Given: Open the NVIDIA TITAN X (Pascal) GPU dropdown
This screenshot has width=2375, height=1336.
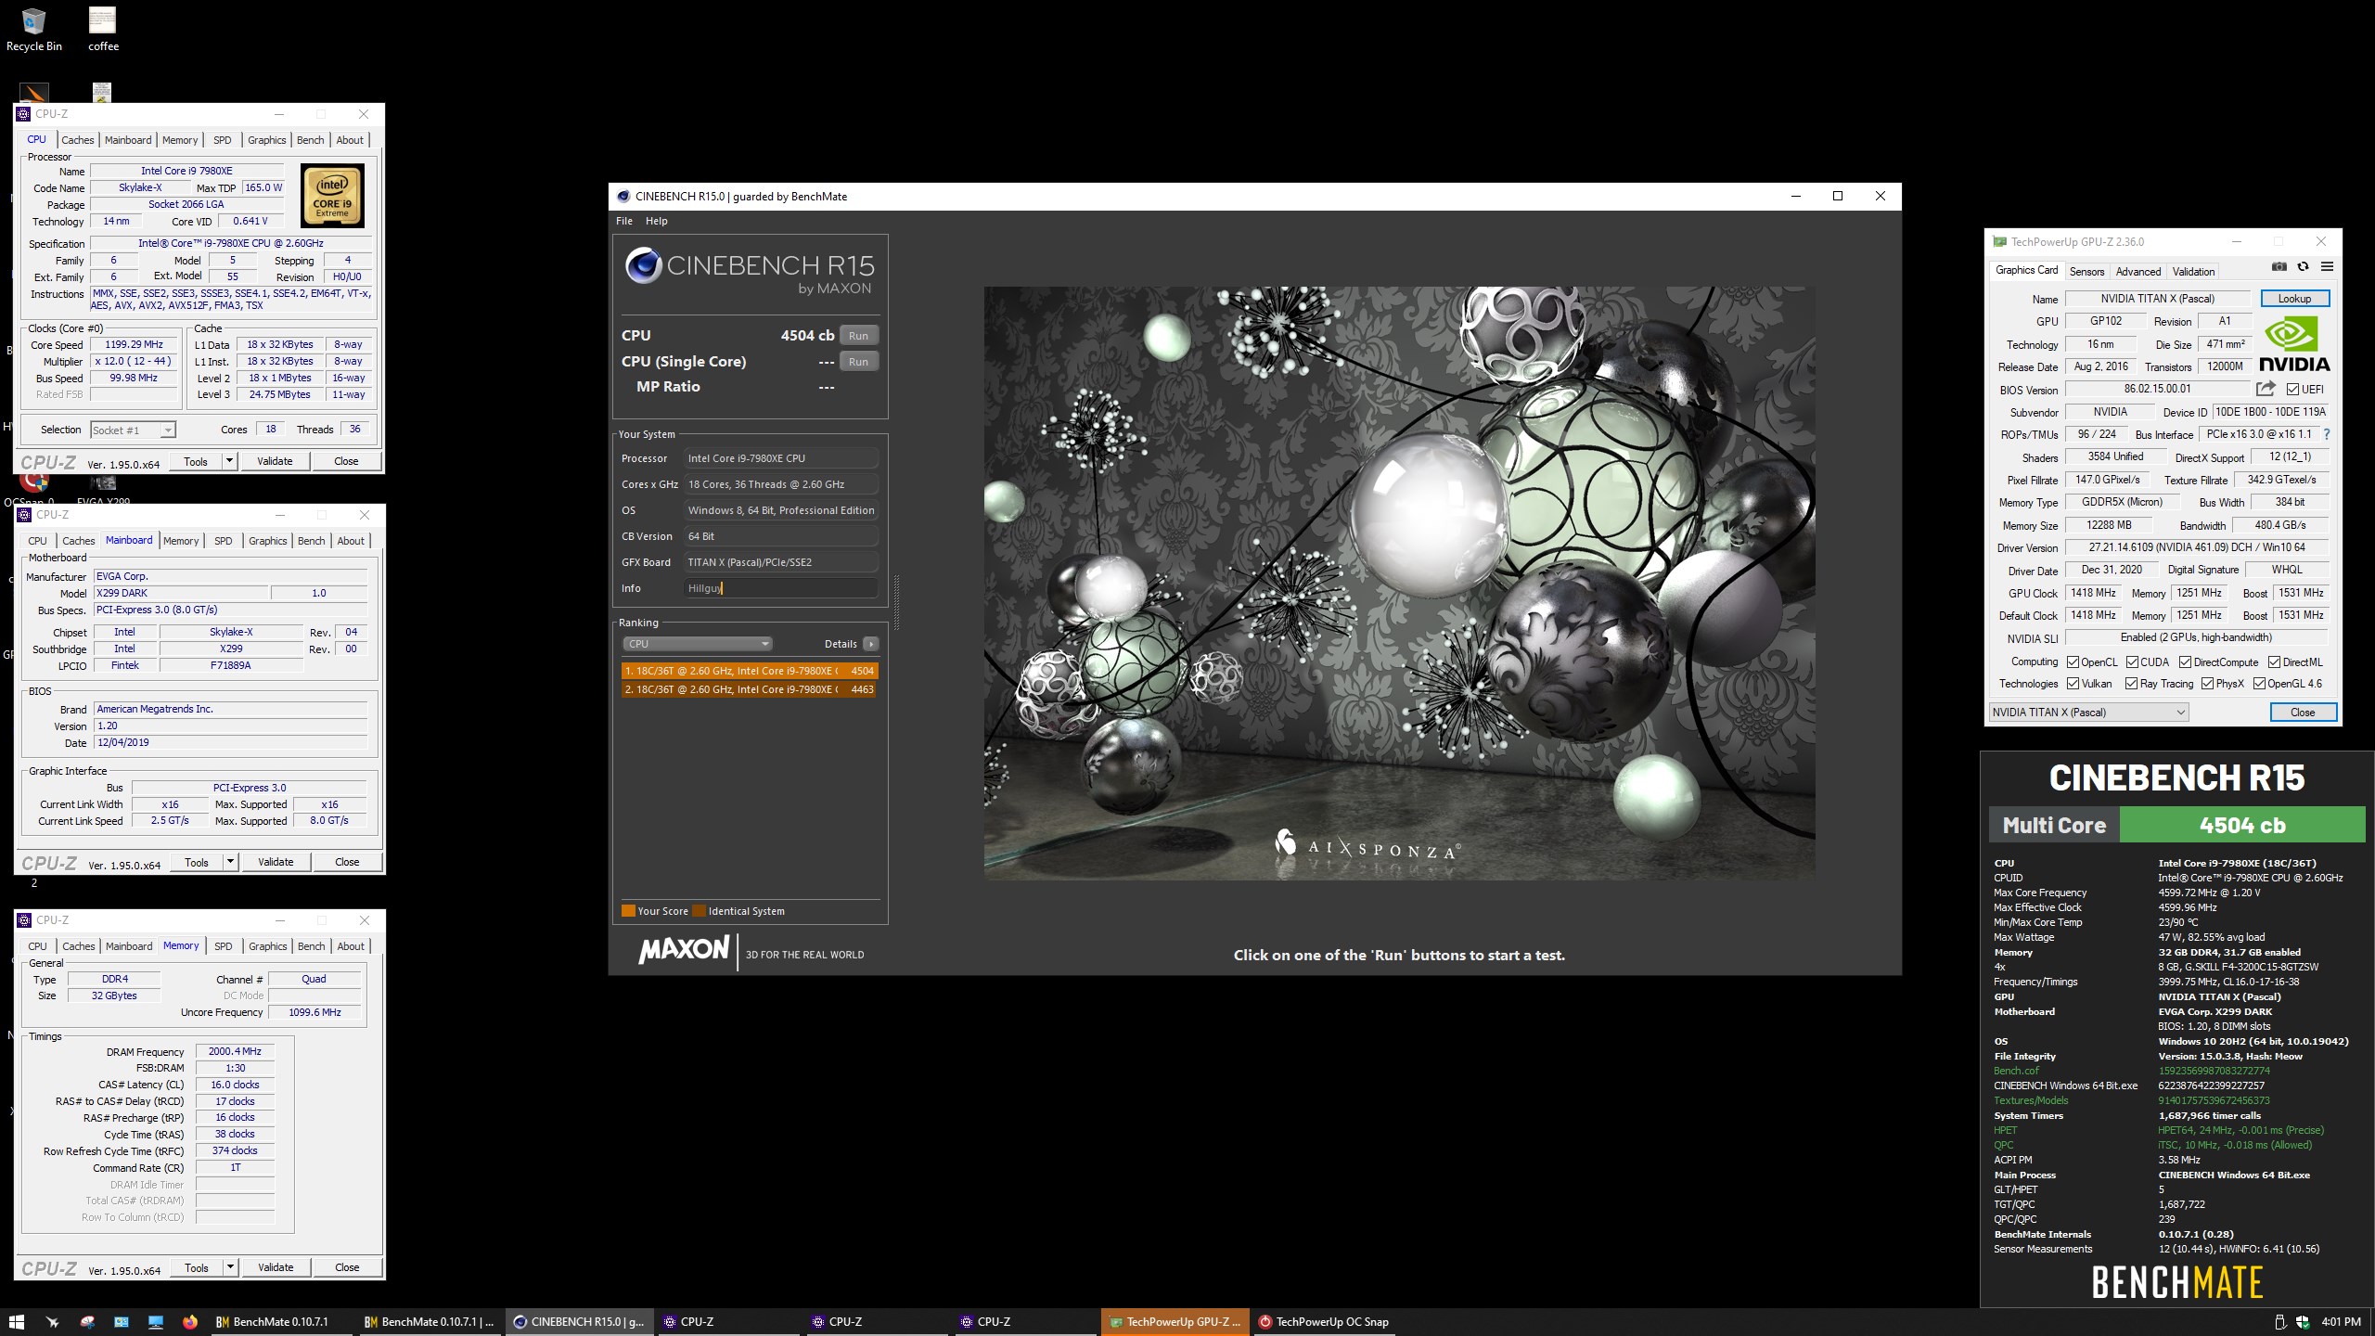Looking at the screenshot, I should pyautogui.click(x=2088, y=713).
